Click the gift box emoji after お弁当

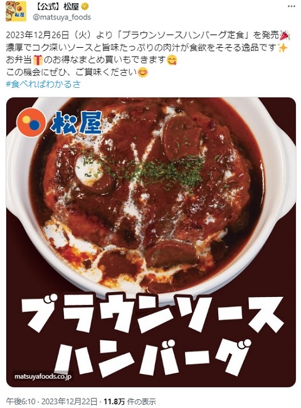tap(38, 60)
